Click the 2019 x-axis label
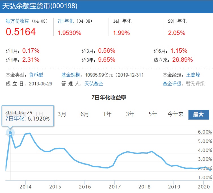 coord(174,187)
